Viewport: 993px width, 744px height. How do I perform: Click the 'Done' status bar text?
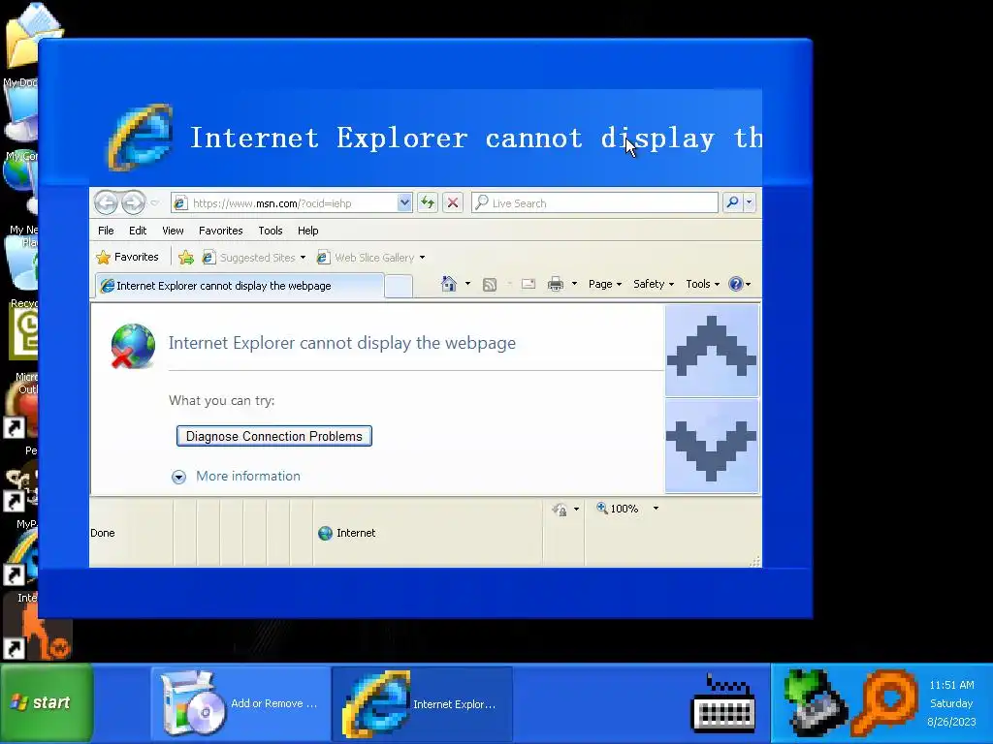[x=103, y=533]
